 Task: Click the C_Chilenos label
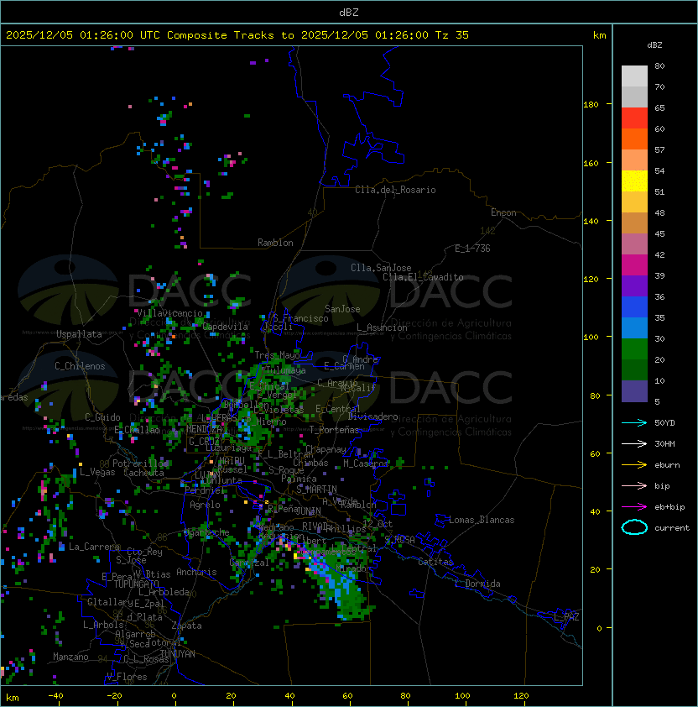tap(80, 366)
